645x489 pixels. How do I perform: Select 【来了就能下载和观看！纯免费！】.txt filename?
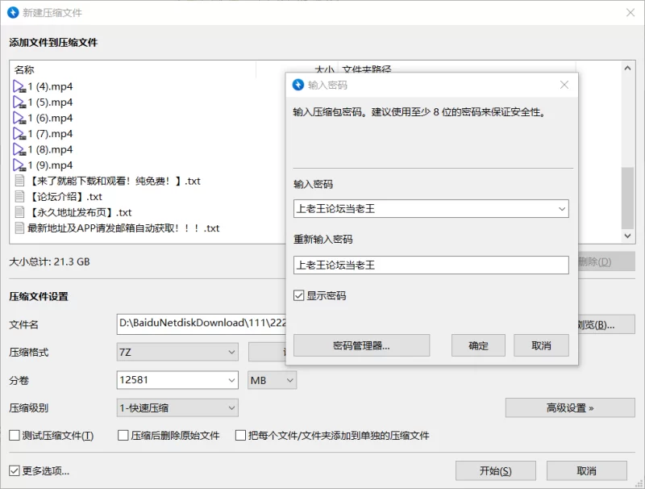coord(114,181)
